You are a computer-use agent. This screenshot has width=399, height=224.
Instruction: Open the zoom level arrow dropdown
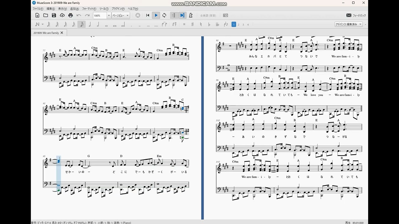[x=109, y=15]
